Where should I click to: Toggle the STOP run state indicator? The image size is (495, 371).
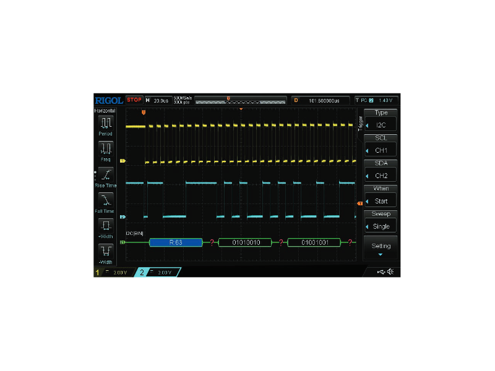click(x=134, y=100)
